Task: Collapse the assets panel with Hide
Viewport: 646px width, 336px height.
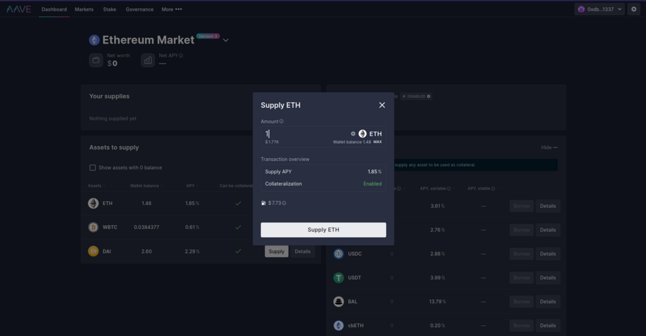Action: coord(549,148)
